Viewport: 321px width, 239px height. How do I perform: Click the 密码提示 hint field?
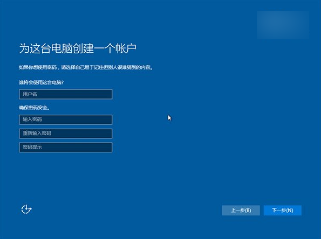tap(66, 147)
